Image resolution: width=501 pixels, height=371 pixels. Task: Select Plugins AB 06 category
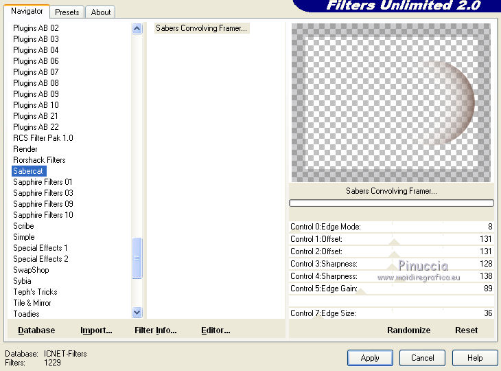coord(36,61)
